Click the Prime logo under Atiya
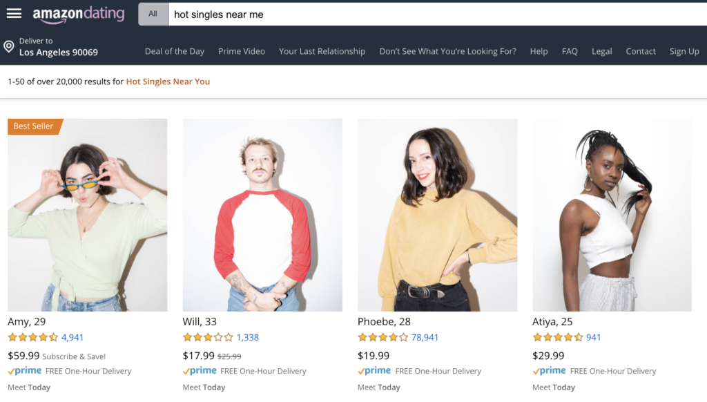This screenshot has height=402, width=707. [549, 371]
